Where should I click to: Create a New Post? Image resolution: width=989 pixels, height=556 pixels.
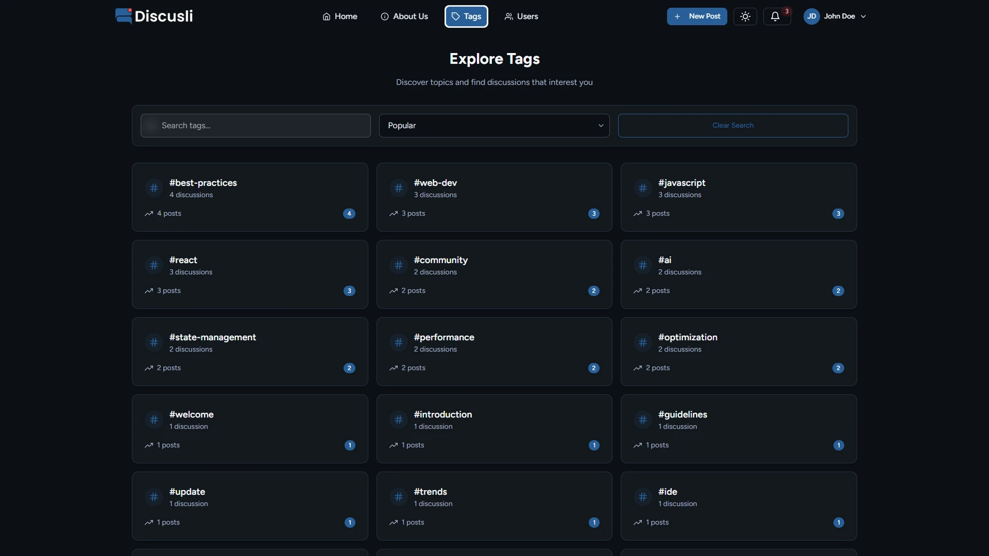697,16
